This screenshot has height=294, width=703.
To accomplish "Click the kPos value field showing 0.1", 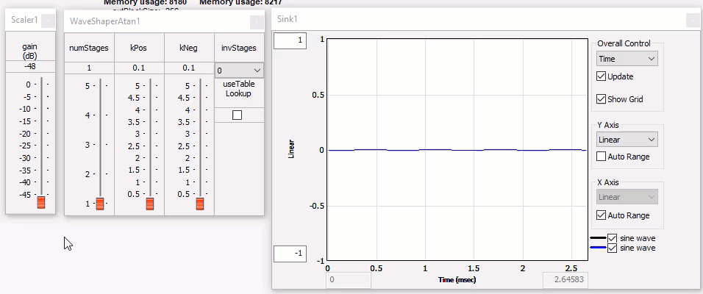I will point(139,68).
